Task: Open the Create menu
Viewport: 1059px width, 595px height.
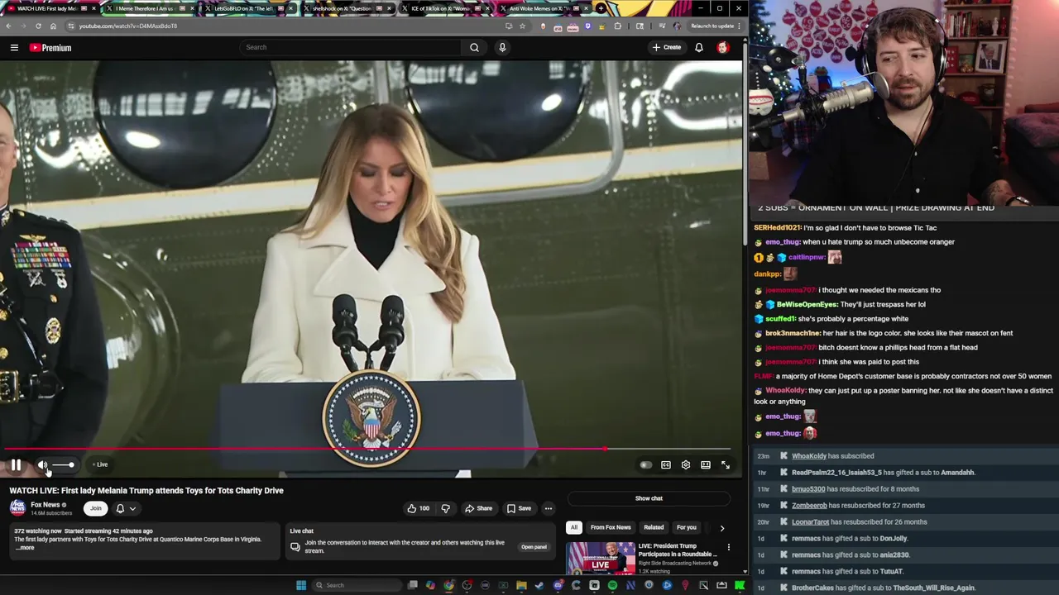Action: (667, 47)
